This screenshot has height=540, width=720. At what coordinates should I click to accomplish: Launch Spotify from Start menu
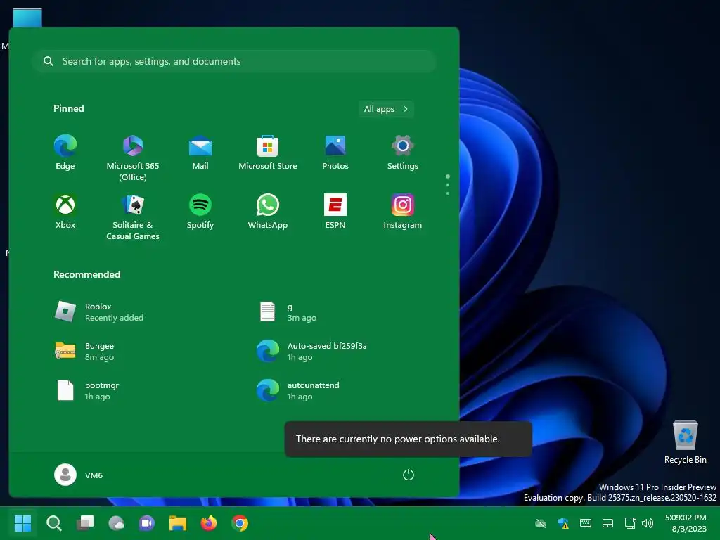[x=200, y=212]
